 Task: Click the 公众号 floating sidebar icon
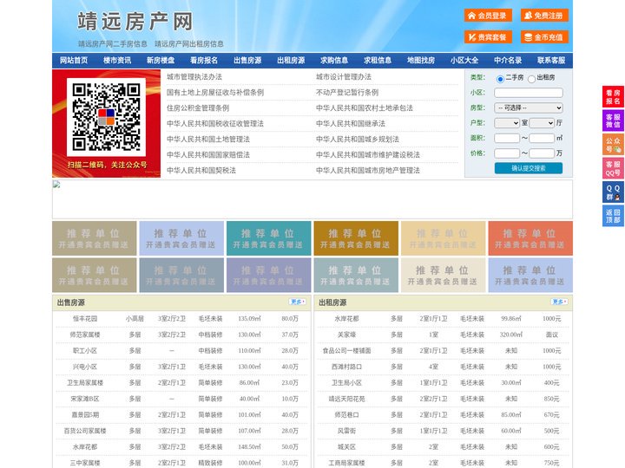pyautogui.click(x=613, y=145)
